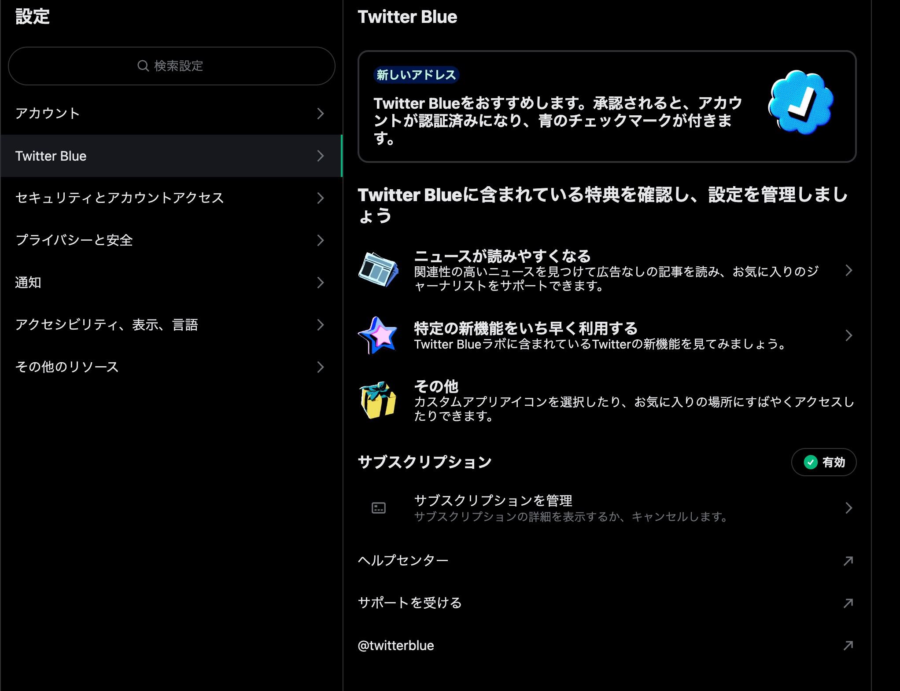Image resolution: width=900 pixels, height=691 pixels.
Task: Click the 新しいアドレス label
Action: [416, 75]
